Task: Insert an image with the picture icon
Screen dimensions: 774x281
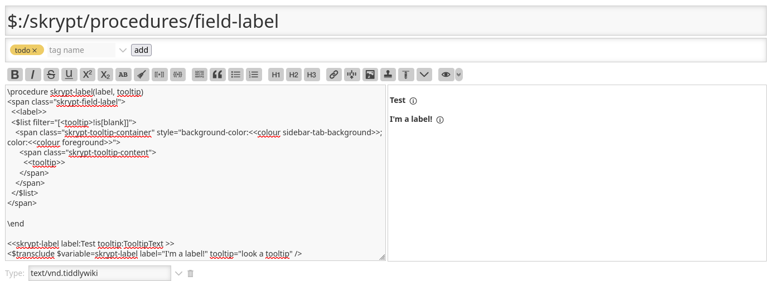Action: tap(370, 75)
